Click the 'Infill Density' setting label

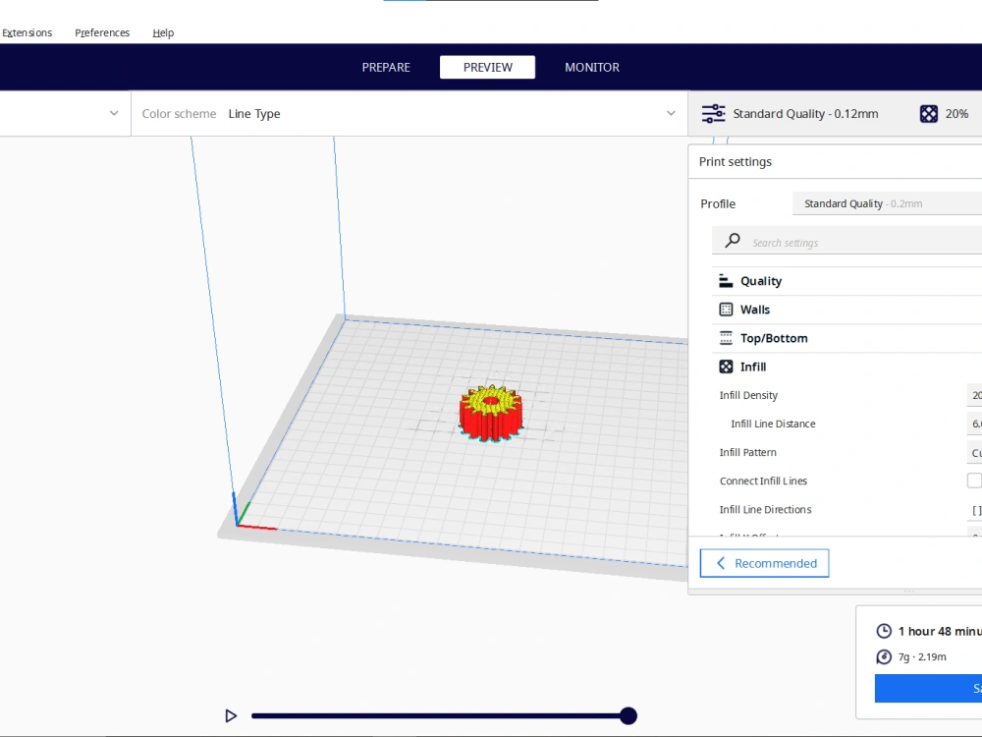(x=748, y=395)
